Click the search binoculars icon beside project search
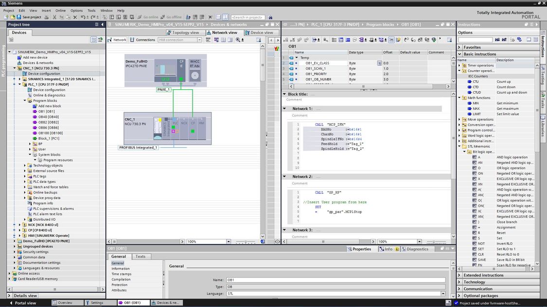Screen dimensions: 547x307 pyautogui.click(x=270, y=17)
